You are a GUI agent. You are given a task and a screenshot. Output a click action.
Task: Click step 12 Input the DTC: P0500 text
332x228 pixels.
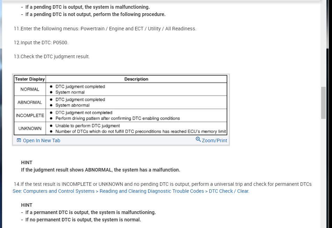tap(41, 43)
